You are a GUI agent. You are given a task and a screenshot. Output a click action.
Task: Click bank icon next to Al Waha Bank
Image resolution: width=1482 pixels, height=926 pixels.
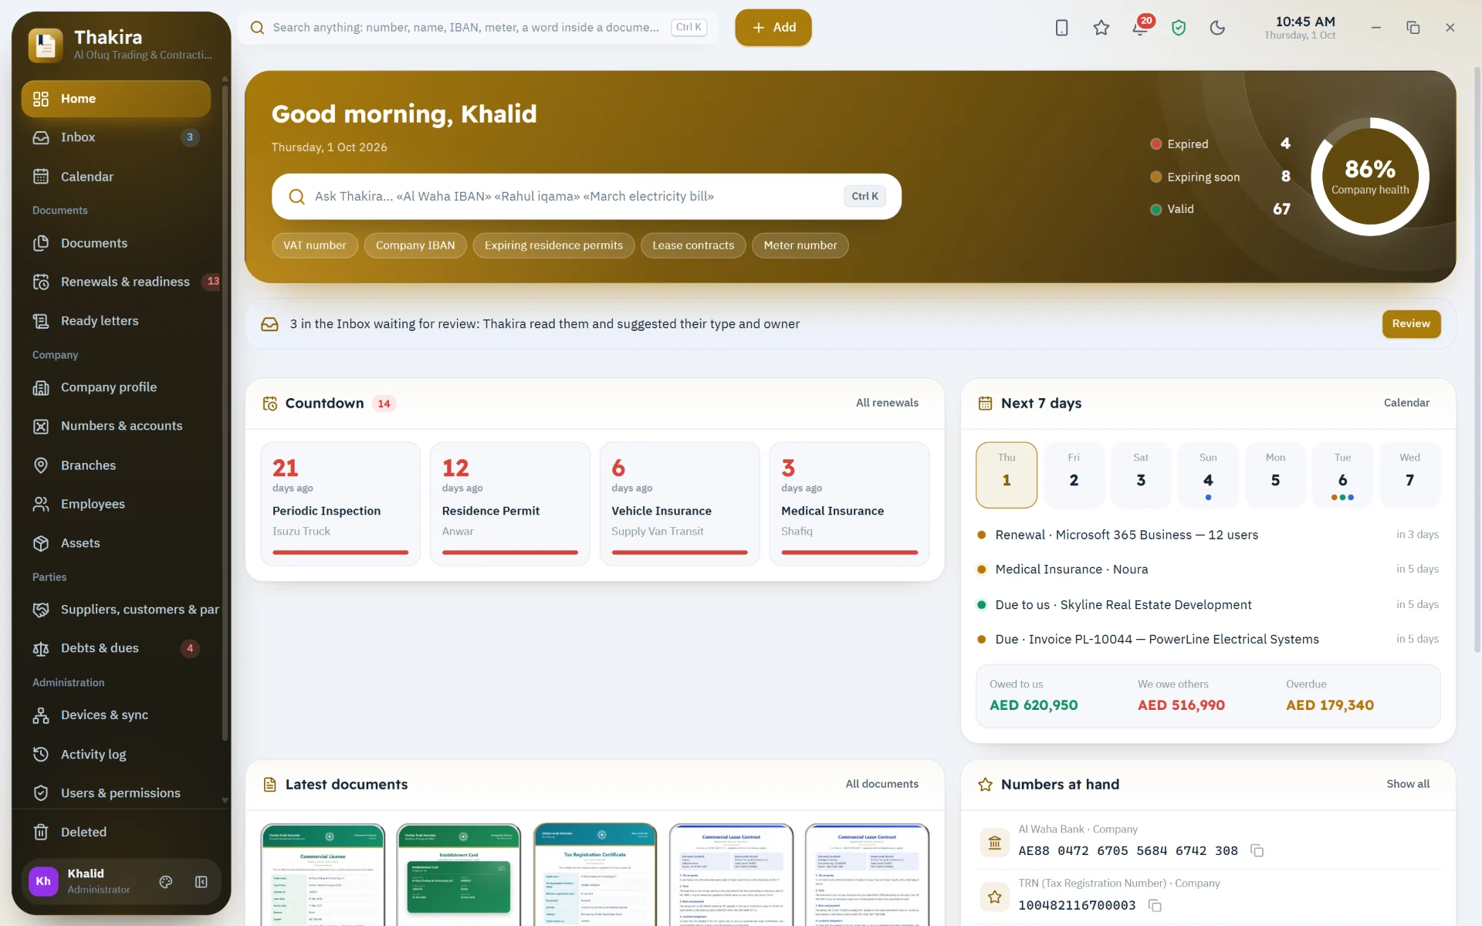coord(994,843)
